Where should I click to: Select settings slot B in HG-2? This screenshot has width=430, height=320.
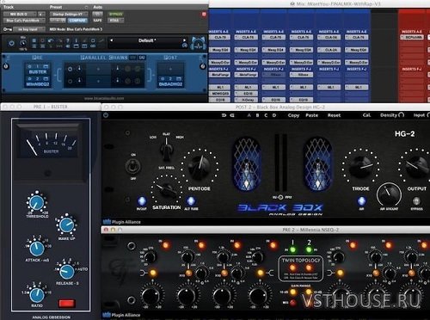pos(257,115)
